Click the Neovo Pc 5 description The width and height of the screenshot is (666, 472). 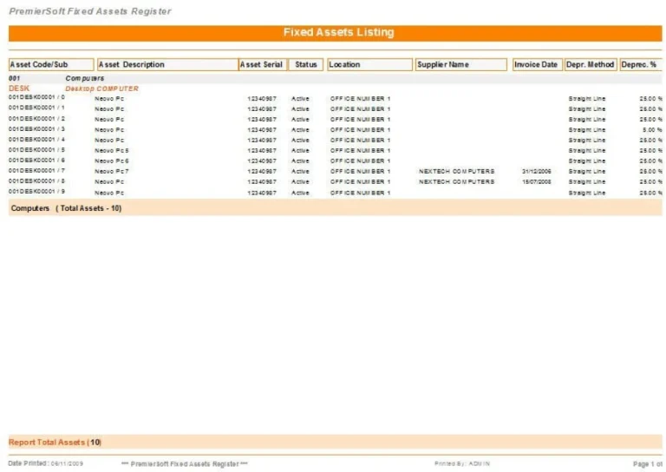pyautogui.click(x=112, y=150)
